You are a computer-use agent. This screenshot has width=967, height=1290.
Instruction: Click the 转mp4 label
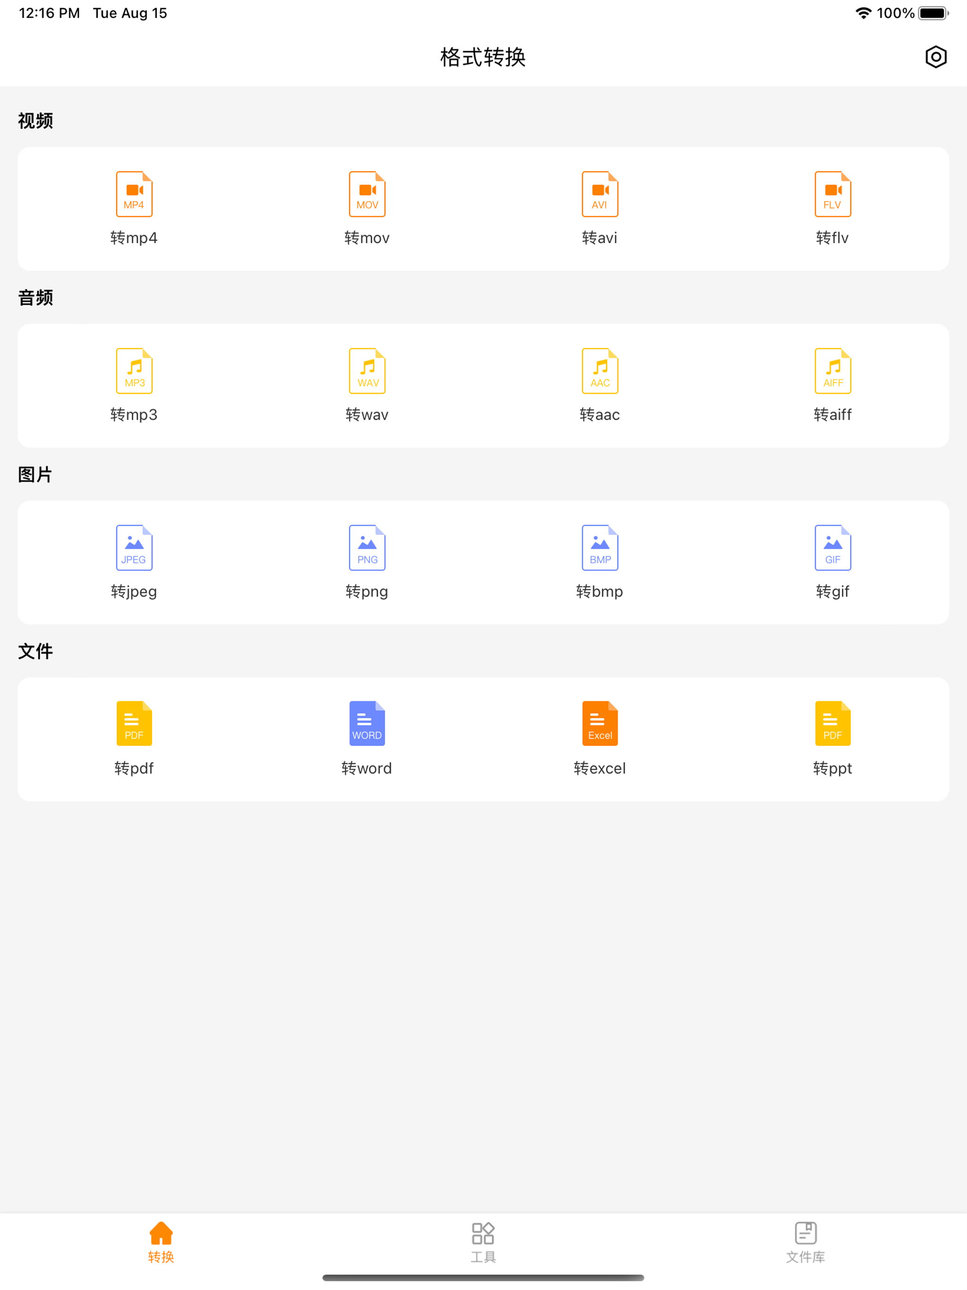click(x=134, y=238)
